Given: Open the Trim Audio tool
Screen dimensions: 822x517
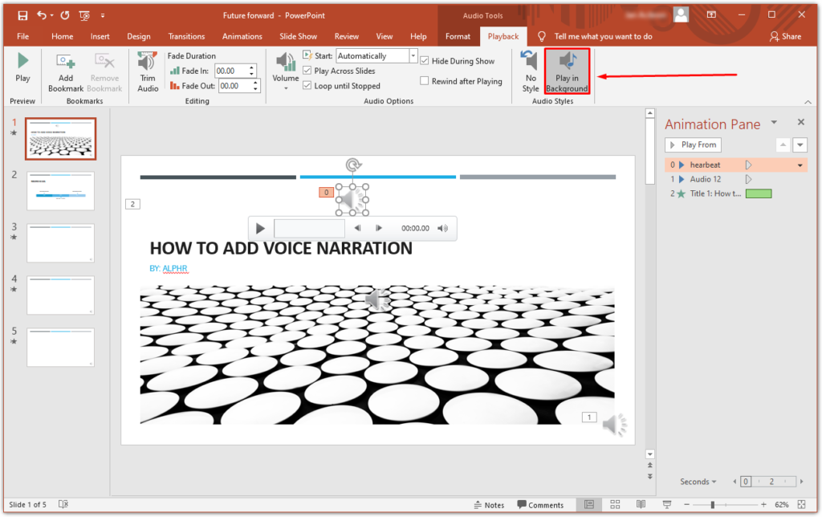Looking at the screenshot, I should pos(148,72).
